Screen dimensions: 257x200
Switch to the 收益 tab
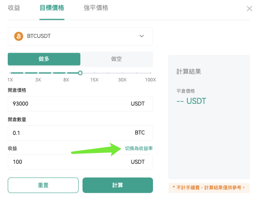coord(14,8)
